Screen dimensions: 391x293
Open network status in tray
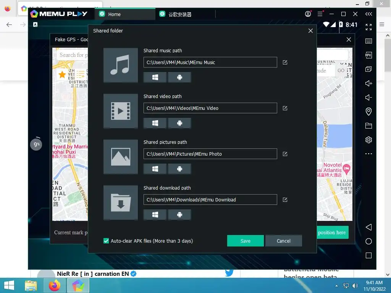(x=346, y=285)
